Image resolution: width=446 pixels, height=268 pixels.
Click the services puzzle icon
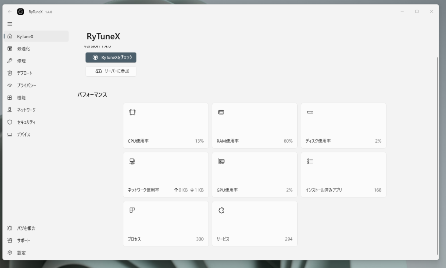(221, 210)
